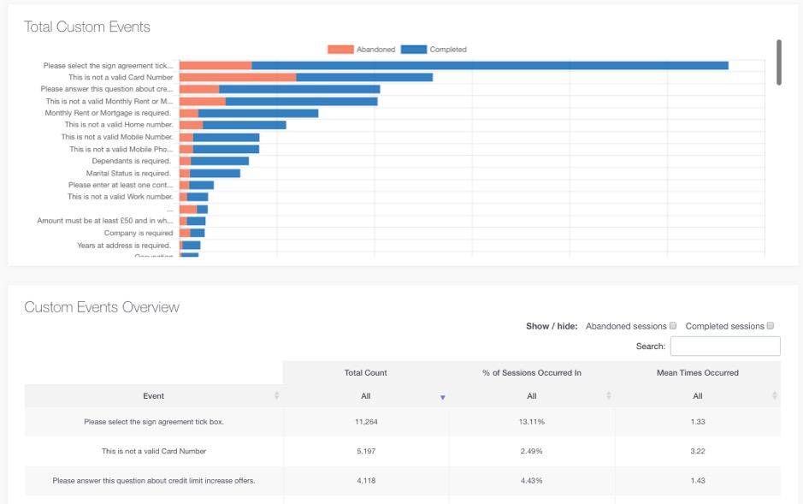The width and height of the screenshot is (803, 504).
Task: Select the 'Please select the sign agreement tick box' row
Action: (x=154, y=422)
